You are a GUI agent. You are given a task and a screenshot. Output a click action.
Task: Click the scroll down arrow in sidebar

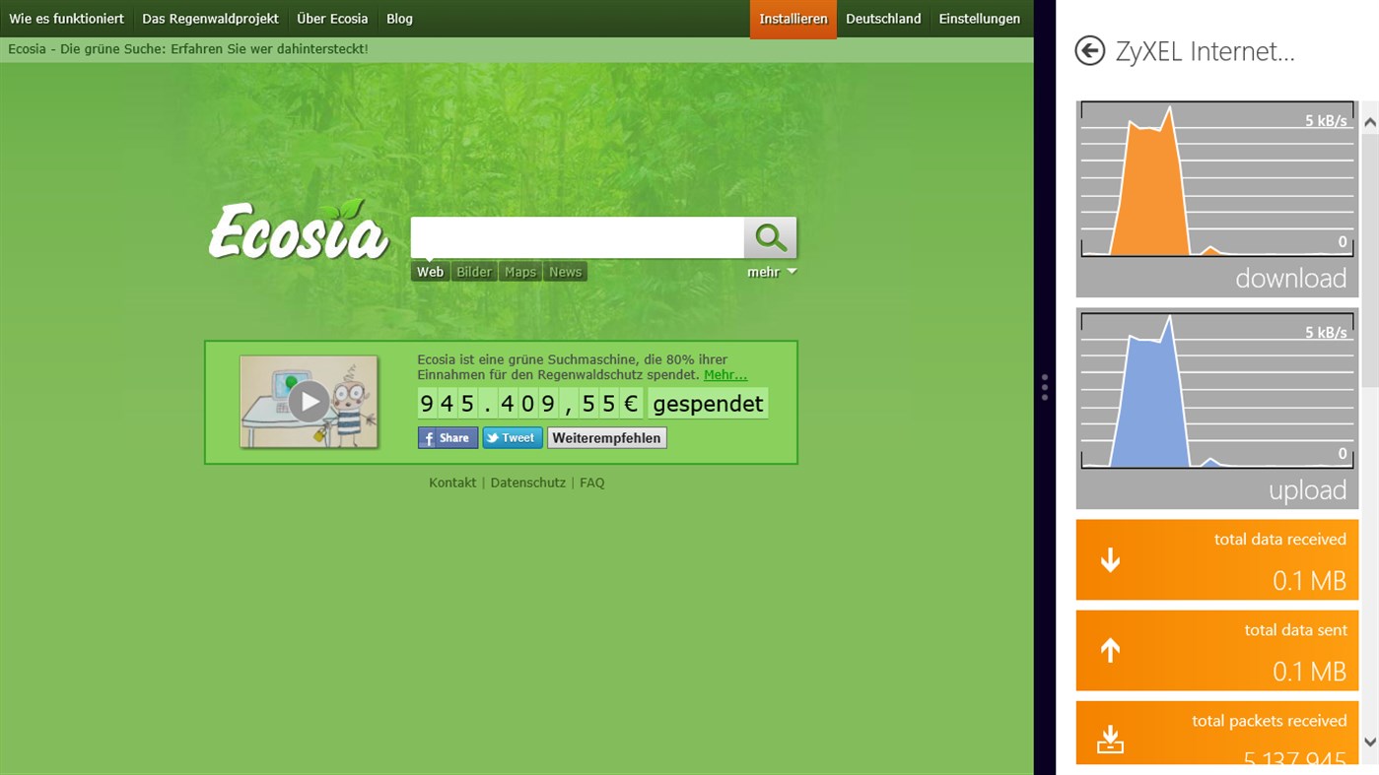(1369, 742)
